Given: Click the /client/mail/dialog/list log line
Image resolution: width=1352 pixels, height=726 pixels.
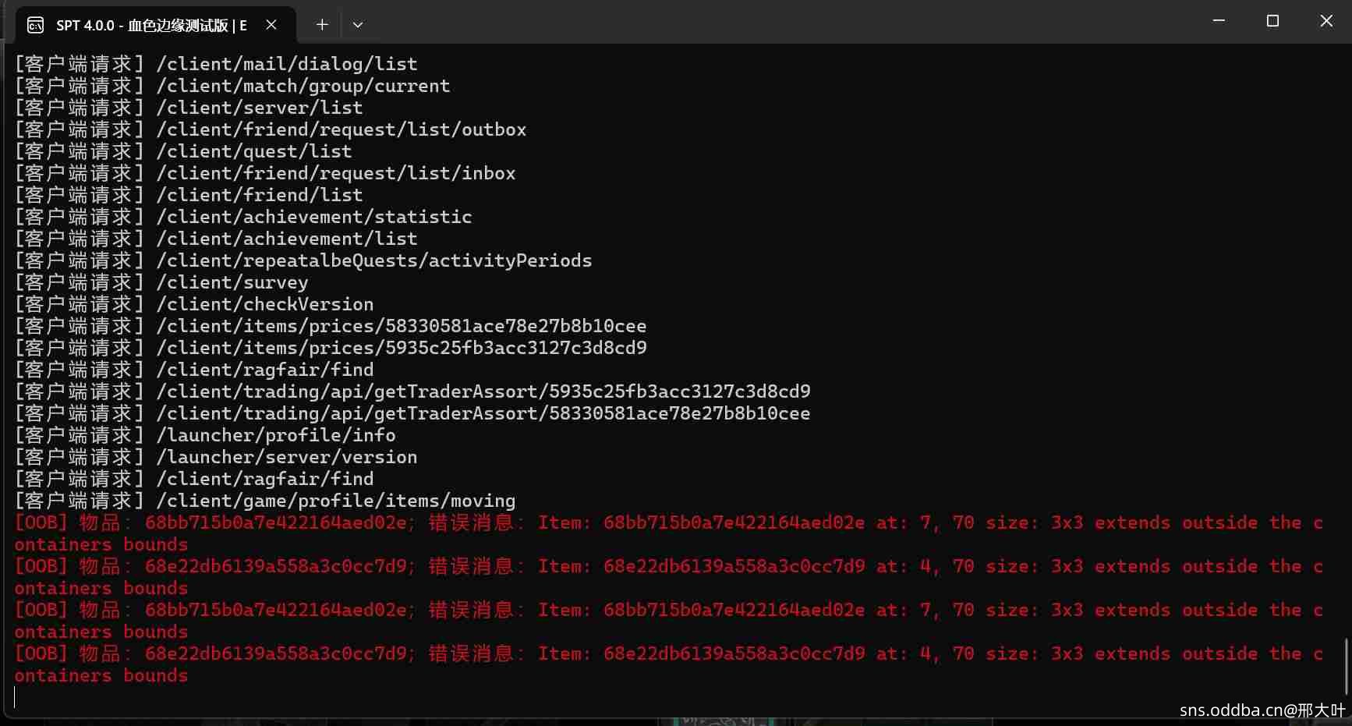Looking at the screenshot, I should pyautogui.click(x=286, y=64).
